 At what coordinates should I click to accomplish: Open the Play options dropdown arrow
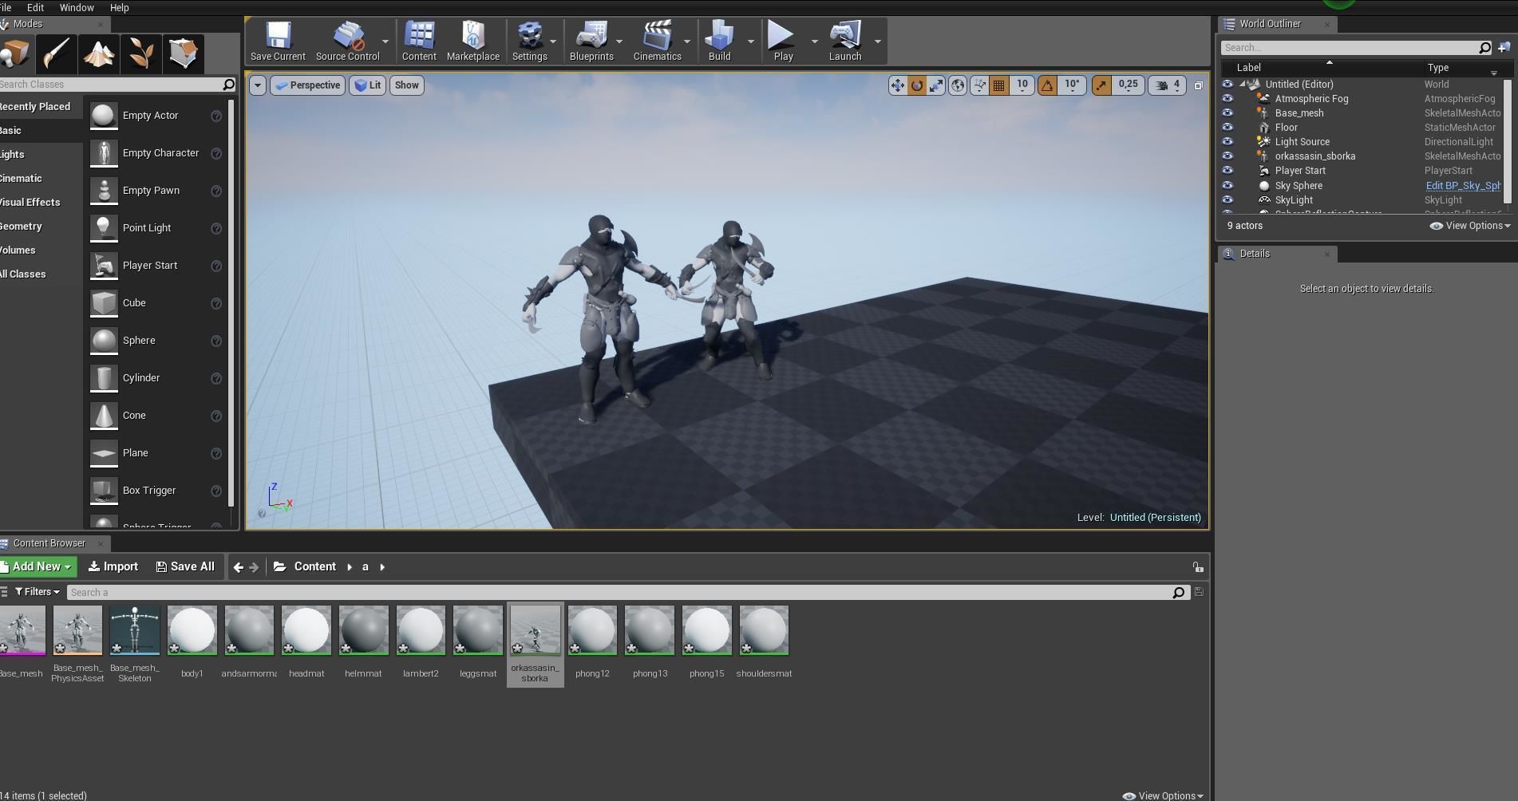click(x=814, y=41)
